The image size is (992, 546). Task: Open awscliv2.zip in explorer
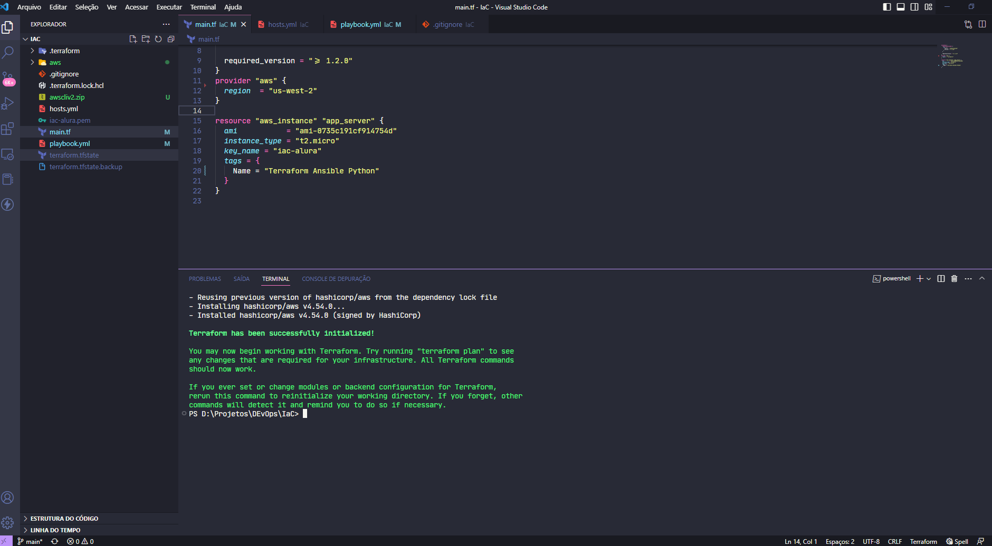(99, 97)
